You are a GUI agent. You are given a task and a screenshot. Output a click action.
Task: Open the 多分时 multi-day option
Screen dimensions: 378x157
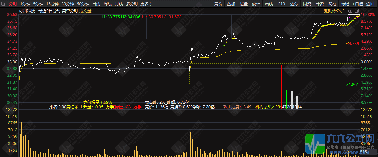(132, 4)
